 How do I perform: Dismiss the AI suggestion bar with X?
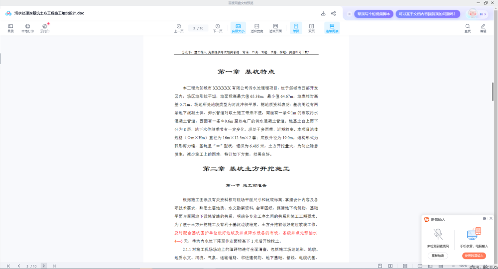pyautogui.click(x=350, y=14)
